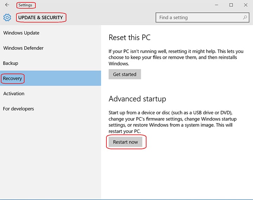Click the Find a setting search box

click(202, 18)
